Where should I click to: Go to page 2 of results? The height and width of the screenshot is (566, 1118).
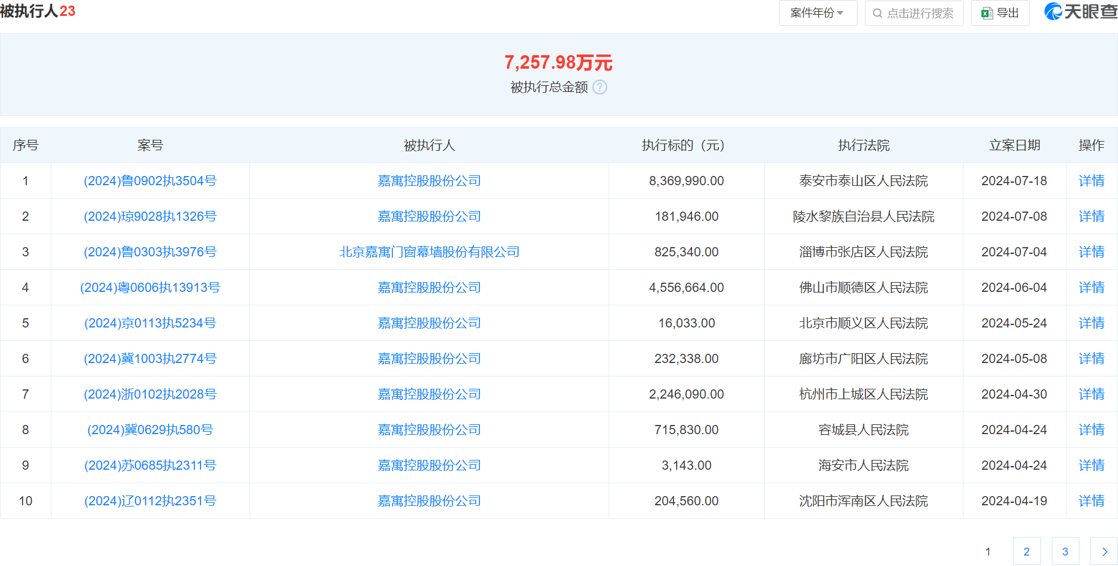coord(1027,551)
